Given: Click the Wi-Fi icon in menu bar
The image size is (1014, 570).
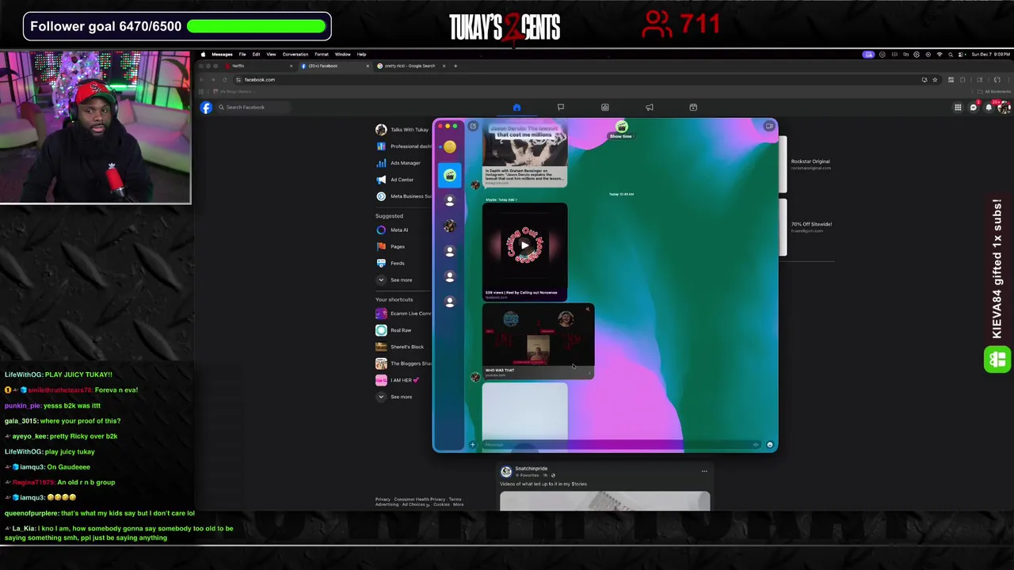Looking at the screenshot, I should tap(940, 55).
